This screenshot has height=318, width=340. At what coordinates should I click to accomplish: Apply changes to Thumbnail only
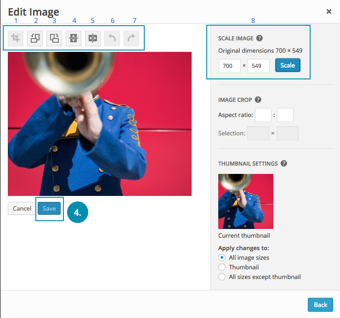(222, 267)
